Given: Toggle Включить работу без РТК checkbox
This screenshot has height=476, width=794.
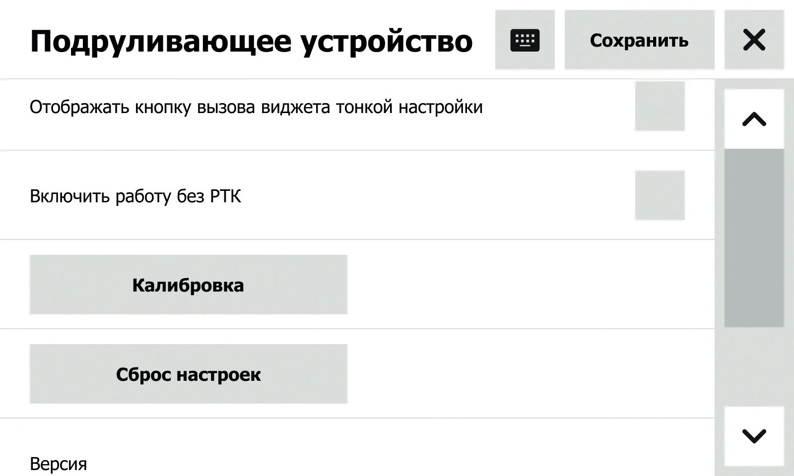Looking at the screenshot, I should pos(660,195).
